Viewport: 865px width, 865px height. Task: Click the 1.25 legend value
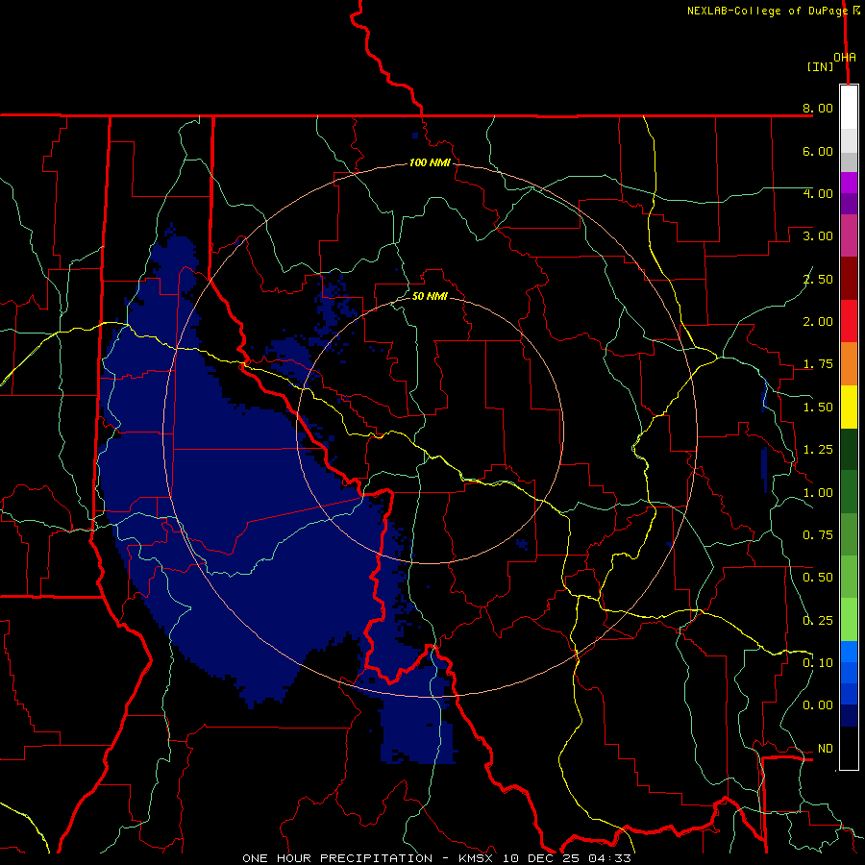(x=818, y=450)
